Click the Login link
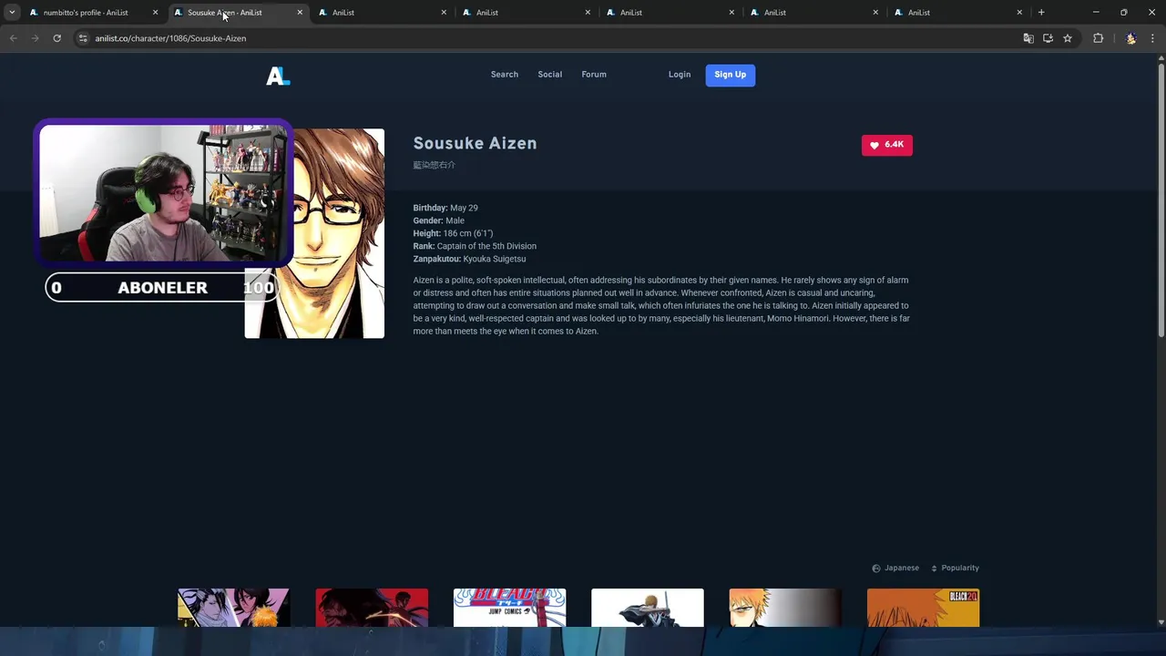Screen dimensions: 1166x656 tap(680, 75)
